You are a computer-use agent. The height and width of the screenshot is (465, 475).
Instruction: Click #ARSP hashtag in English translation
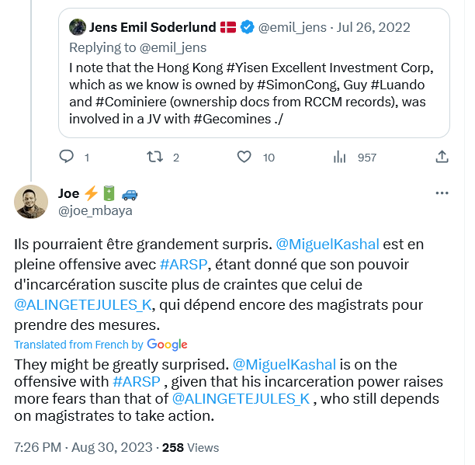137,382
